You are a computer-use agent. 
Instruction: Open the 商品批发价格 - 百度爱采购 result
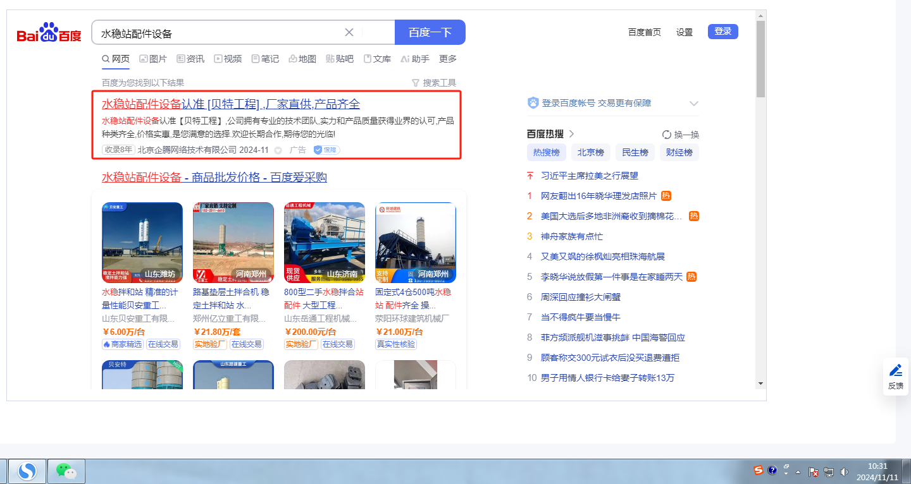click(x=214, y=178)
